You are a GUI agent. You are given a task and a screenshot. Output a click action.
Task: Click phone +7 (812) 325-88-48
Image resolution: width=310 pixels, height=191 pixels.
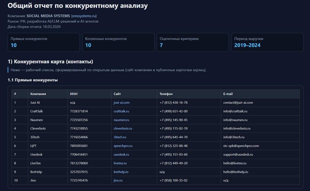(174, 146)
